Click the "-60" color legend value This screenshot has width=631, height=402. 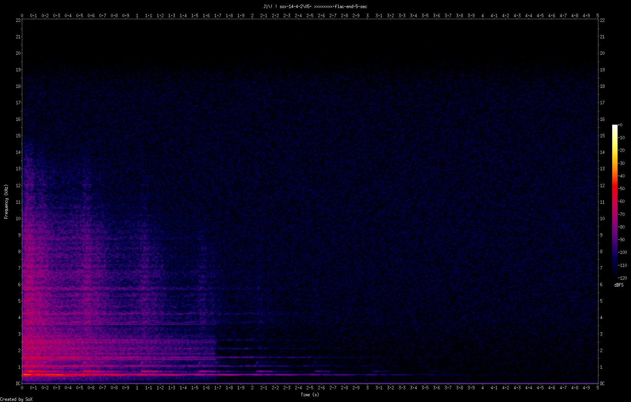pyautogui.click(x=621, y=201)
